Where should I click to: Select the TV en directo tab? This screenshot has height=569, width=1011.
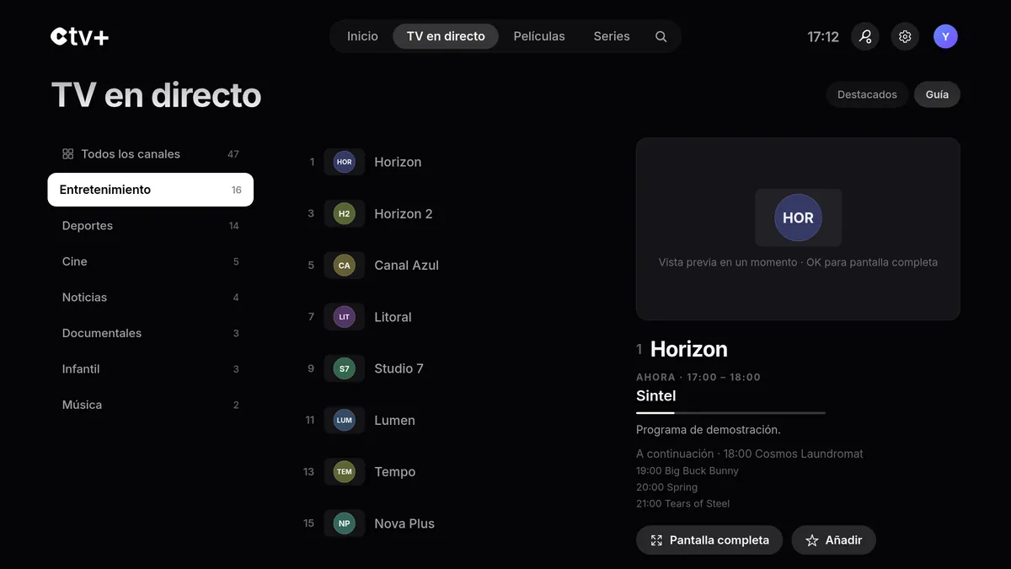pyautogui.click(x=446, y=36)
